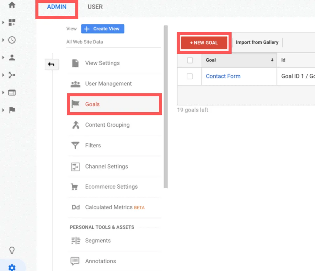Click the Conversions flag sidebar icon
The height and width of the screenshot is (271, 315).
[12, 110]
